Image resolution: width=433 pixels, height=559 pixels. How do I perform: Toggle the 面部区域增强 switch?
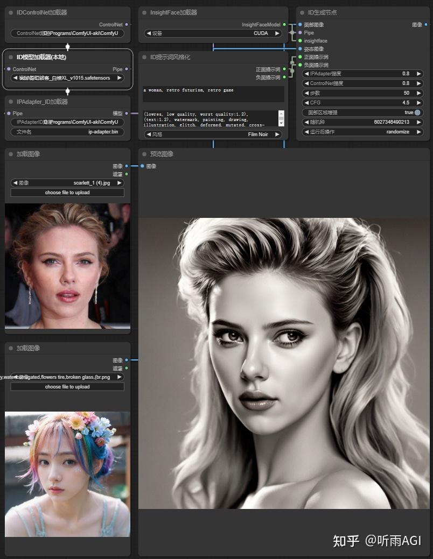[x=417, y=112]
